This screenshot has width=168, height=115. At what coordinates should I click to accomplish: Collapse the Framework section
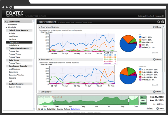[x=39, y=60]
